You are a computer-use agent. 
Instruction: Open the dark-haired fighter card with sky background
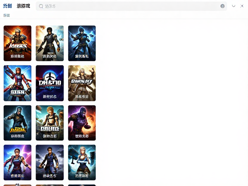click(x=50, y=43)
